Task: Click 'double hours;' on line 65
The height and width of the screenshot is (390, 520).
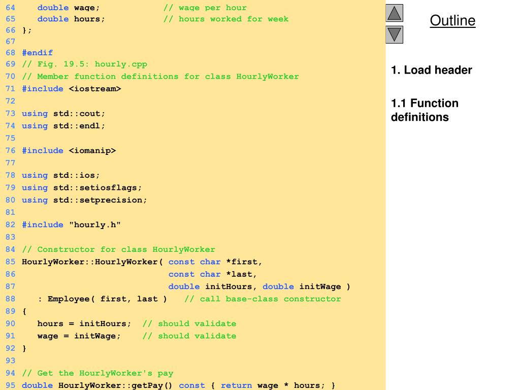Action: pos(71,19)
